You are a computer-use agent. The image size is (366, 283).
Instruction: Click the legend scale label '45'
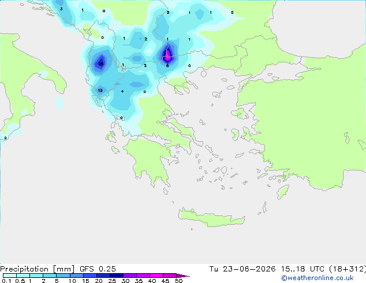click(165, 281)
